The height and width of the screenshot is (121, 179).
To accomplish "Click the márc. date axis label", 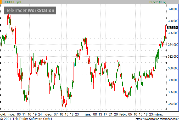I will [158, 114].
